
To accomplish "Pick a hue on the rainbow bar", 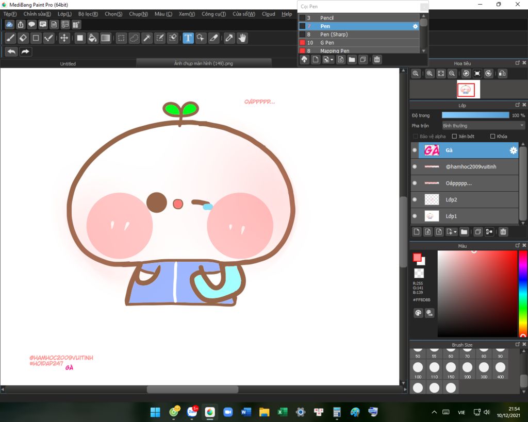I will click(523, 294).
